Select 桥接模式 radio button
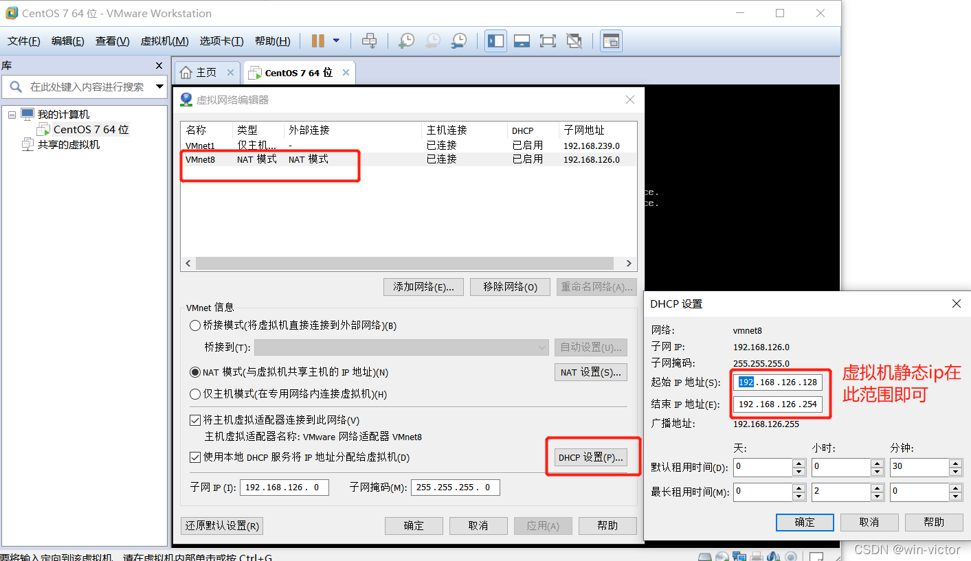 click(x=195, y=325)
